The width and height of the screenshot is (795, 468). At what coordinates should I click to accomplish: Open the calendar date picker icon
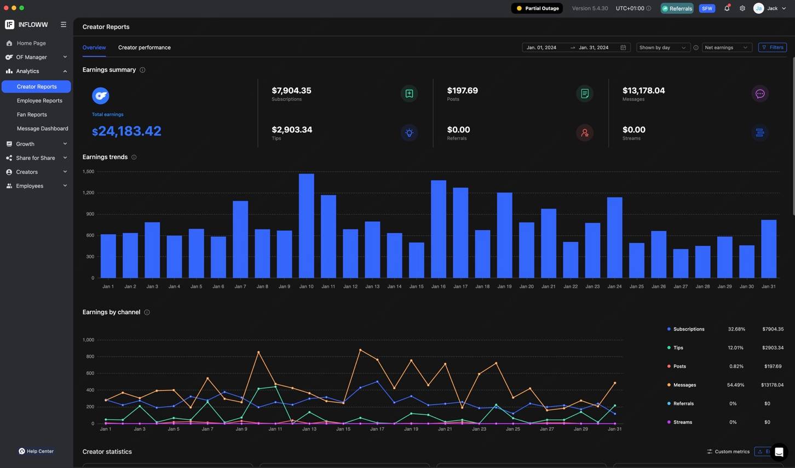(x=623, y=48)
